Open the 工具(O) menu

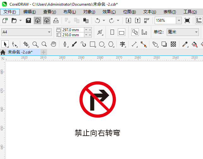(190, 12)
